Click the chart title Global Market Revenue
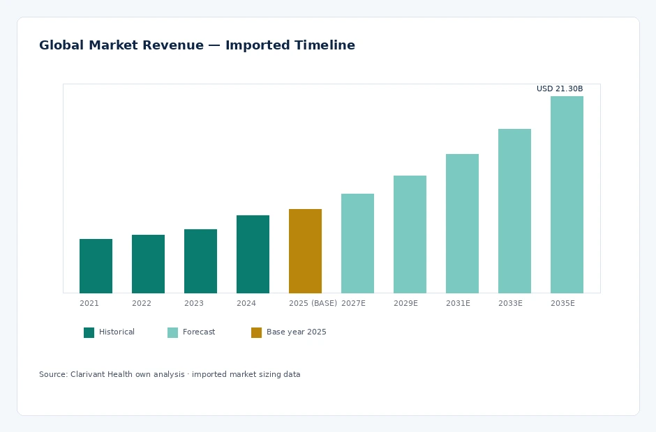 pos(121,45)
